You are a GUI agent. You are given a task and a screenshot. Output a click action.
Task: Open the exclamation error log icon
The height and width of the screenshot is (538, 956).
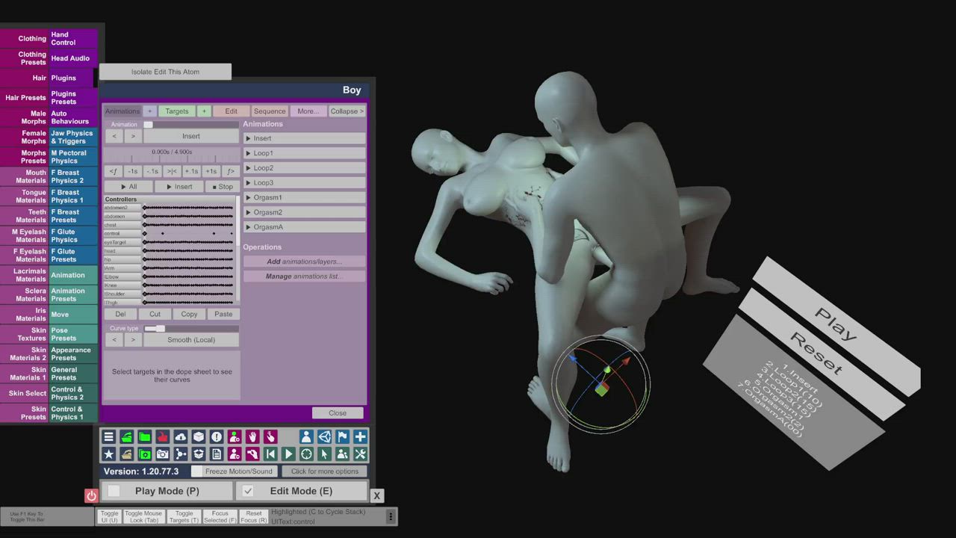coord(217,437)
